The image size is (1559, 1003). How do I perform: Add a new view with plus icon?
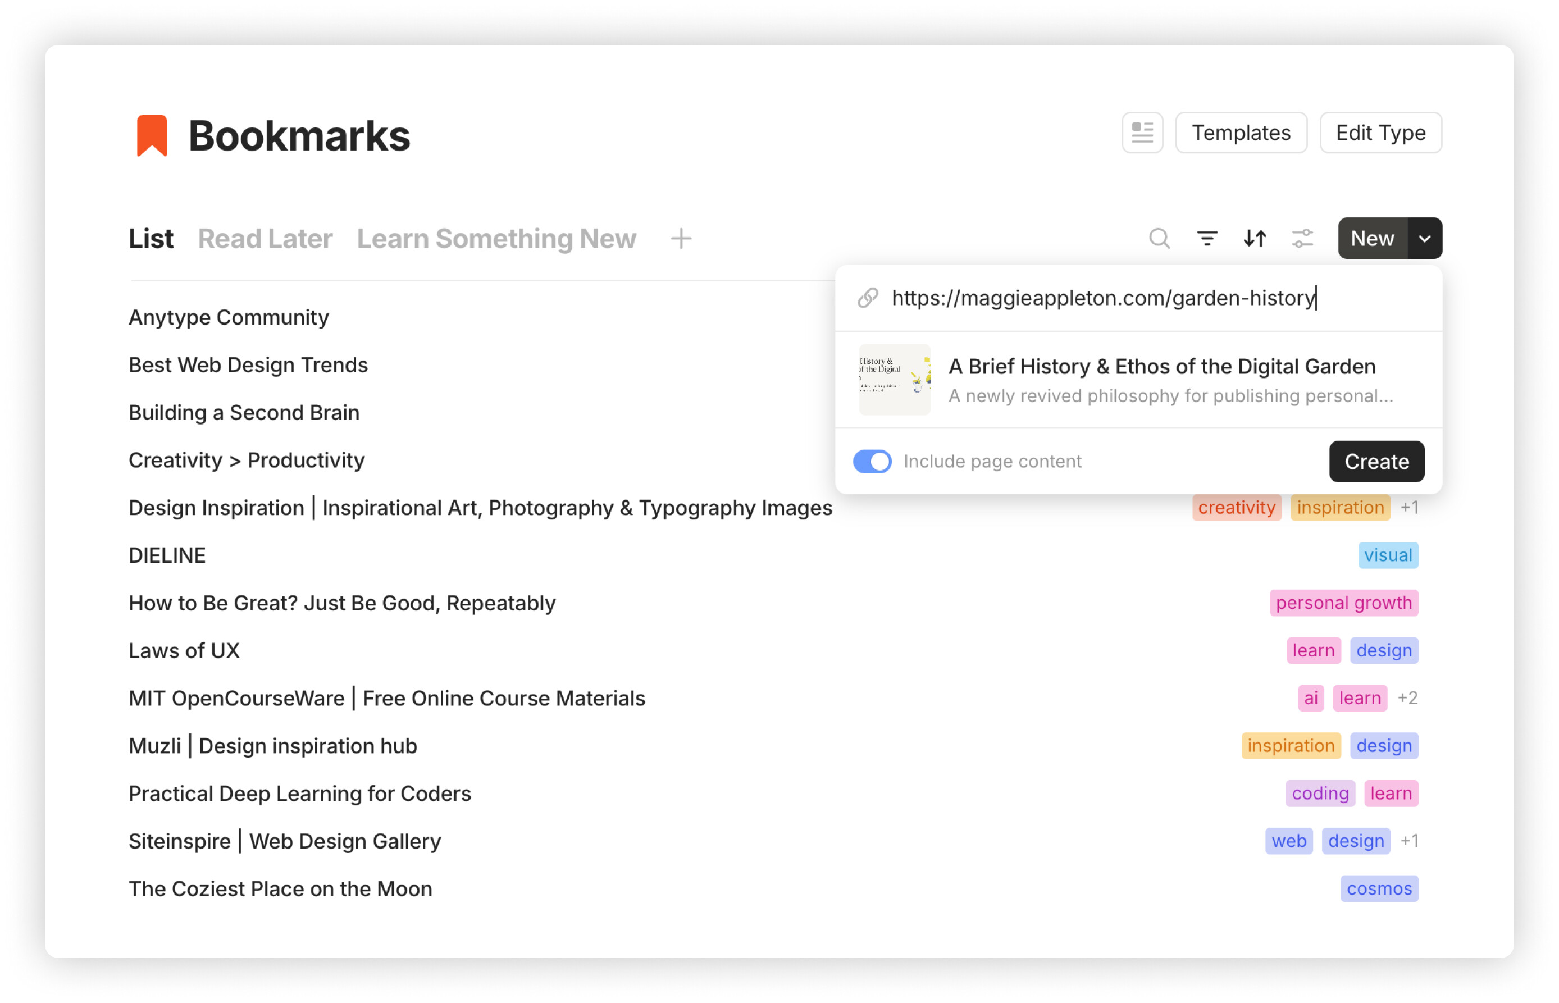pyautogui.click(x=681, y=238)
